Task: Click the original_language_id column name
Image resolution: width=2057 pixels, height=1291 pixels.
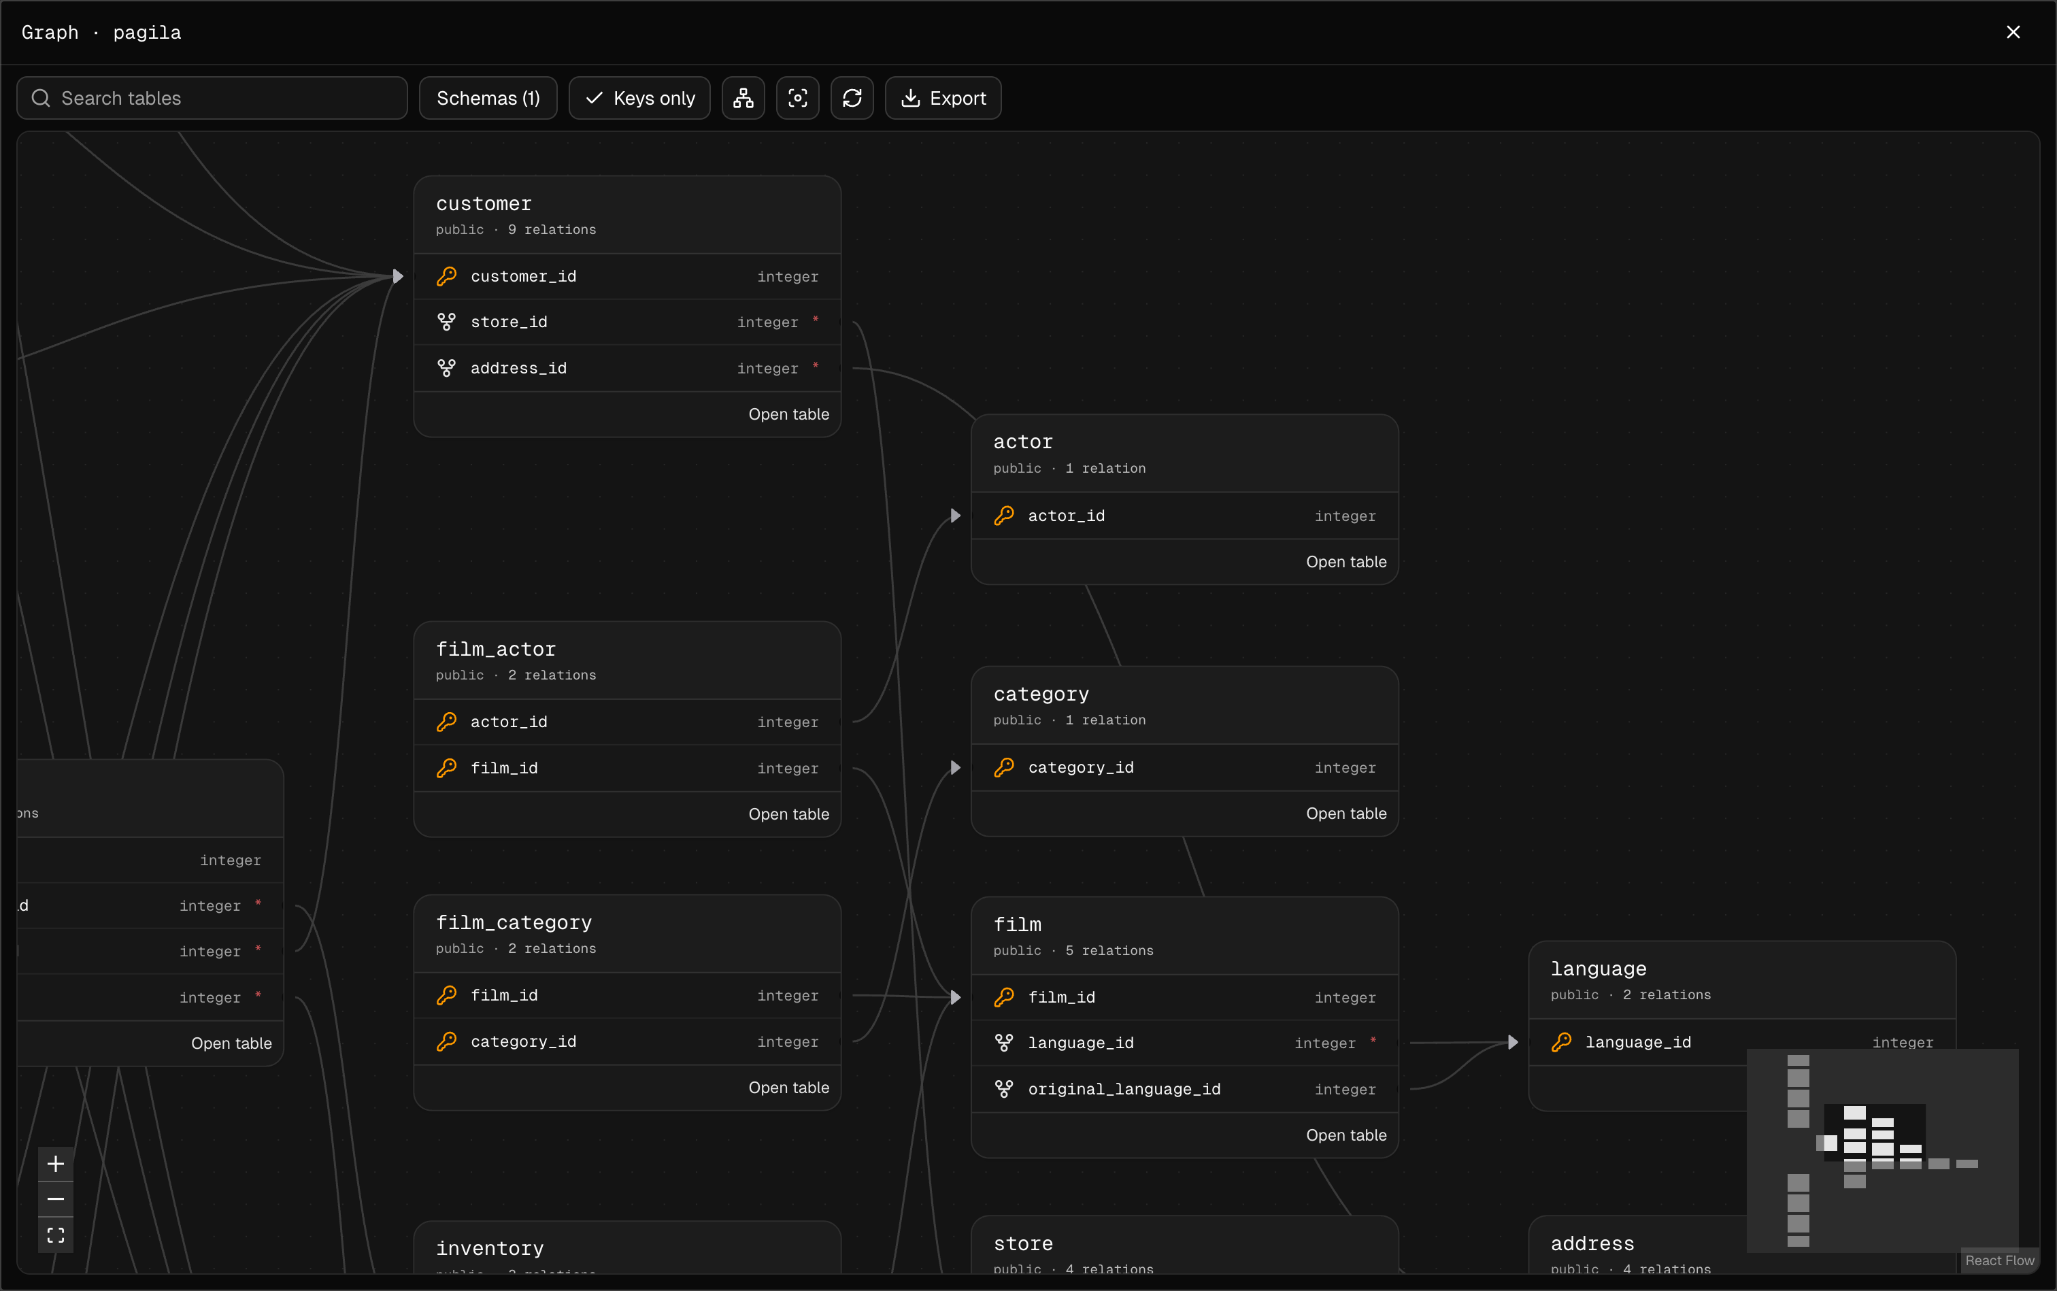Action: tap(1124, 1090)
